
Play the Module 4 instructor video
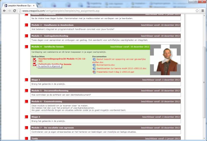click(165, 60)
